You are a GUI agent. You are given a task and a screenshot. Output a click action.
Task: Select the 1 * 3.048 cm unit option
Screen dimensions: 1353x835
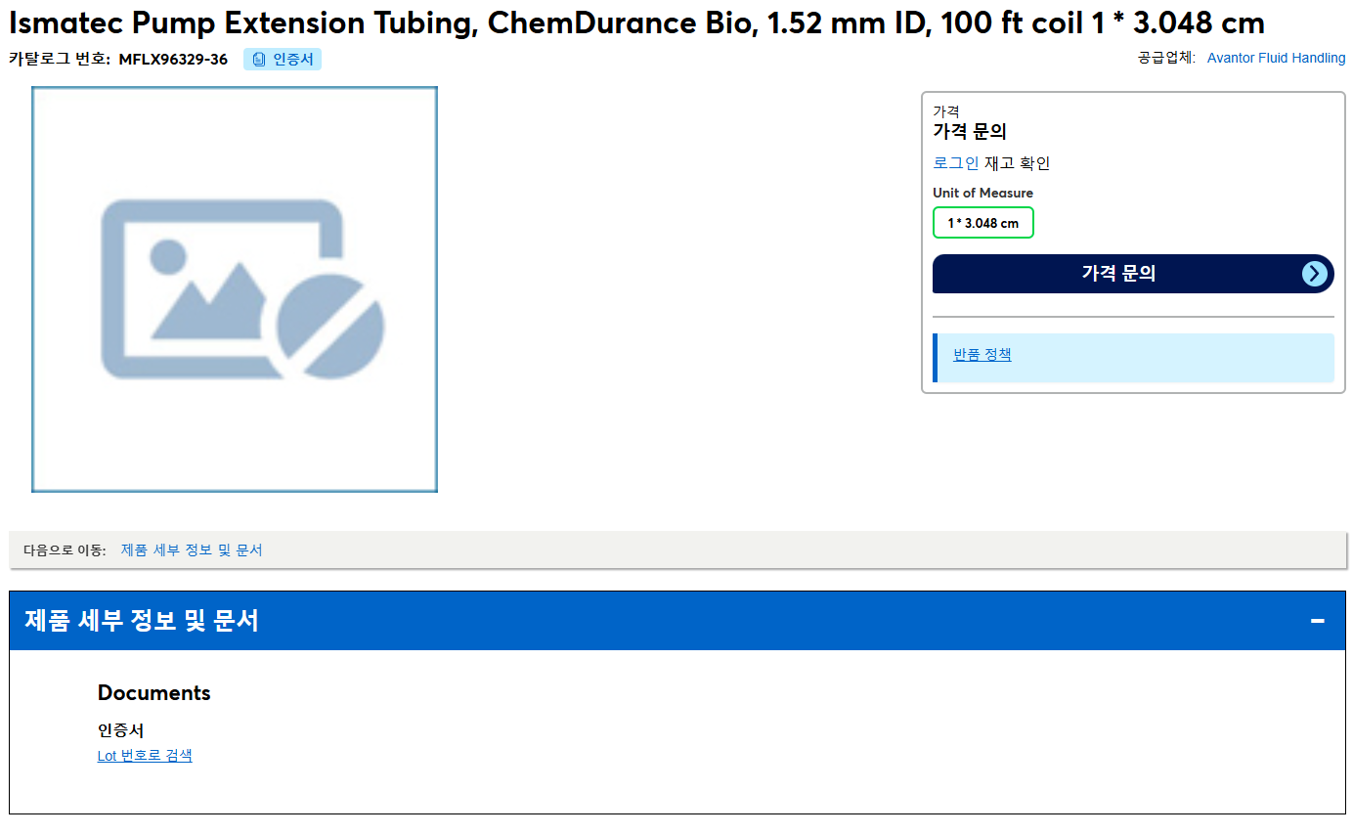tap(982, 223)
